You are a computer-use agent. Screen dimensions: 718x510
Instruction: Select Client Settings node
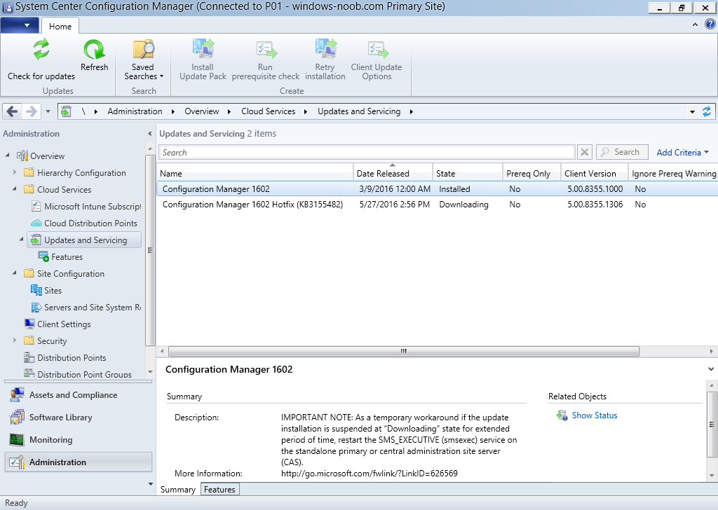click(x=57, y=324)
